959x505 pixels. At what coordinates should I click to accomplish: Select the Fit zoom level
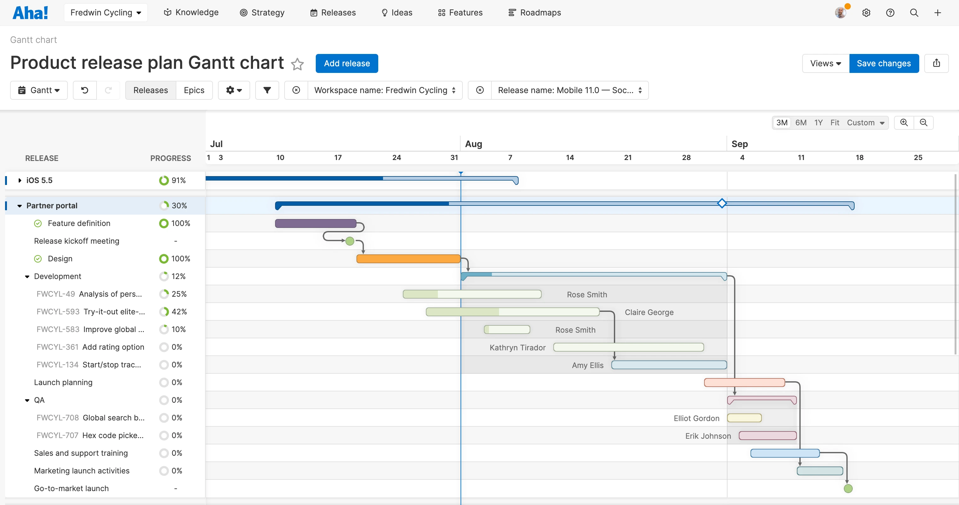[835, 122]
